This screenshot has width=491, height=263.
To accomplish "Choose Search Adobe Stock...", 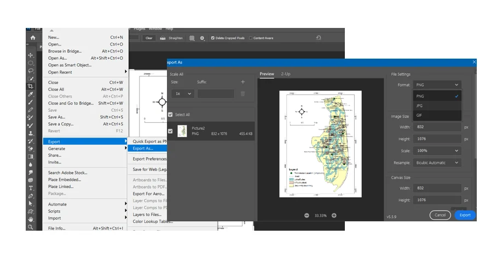I will [85, 173].
